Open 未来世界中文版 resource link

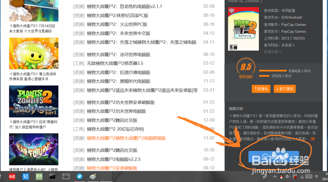click(x=118, y=33)
